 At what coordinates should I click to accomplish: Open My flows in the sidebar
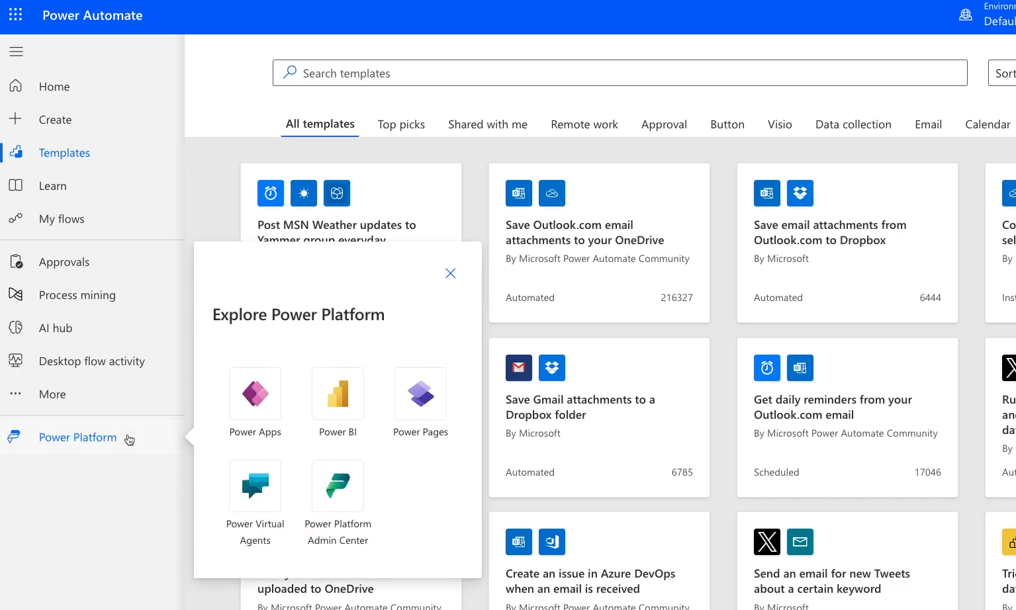coord(92,218)
